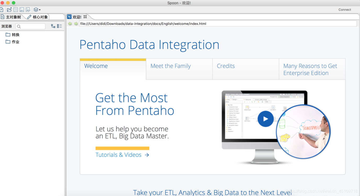
Task: Open a file using the folder icon
Action: (x=9, y=10)
